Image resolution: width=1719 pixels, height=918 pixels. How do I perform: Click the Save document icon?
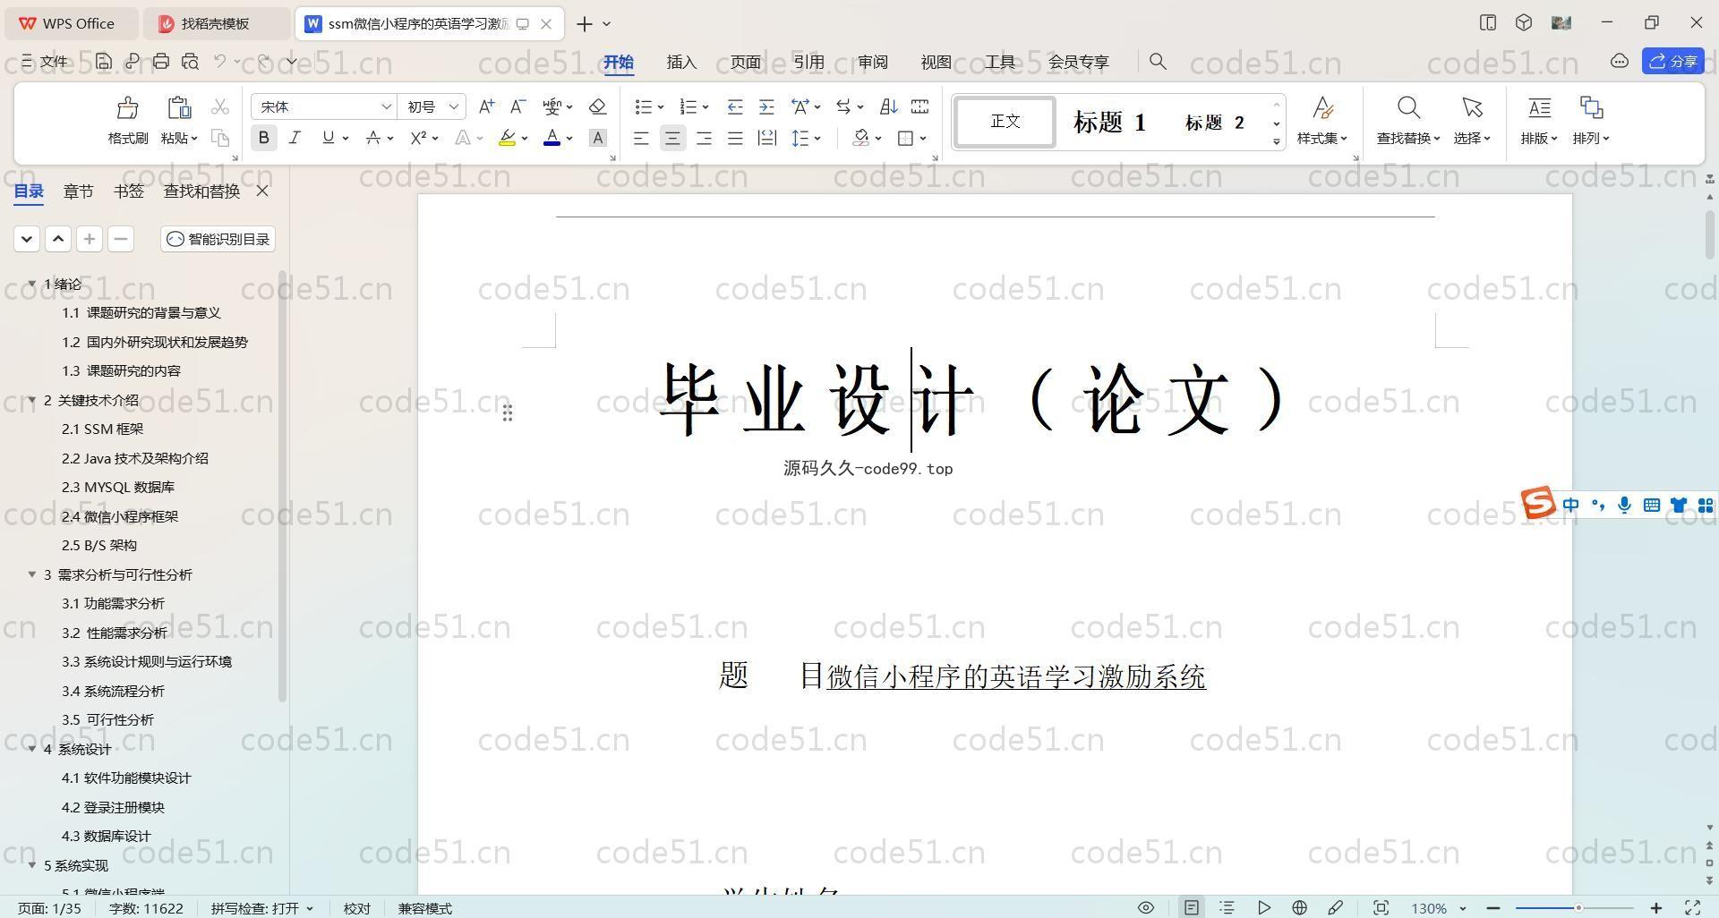point(104,61)
